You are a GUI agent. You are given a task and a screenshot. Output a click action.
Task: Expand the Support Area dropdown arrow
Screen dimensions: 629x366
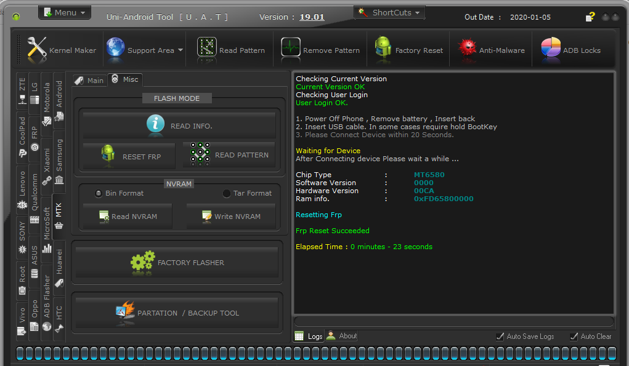pos(180,50)
